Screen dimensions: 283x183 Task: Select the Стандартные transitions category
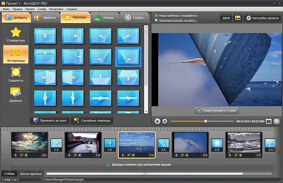coord(16,34)
